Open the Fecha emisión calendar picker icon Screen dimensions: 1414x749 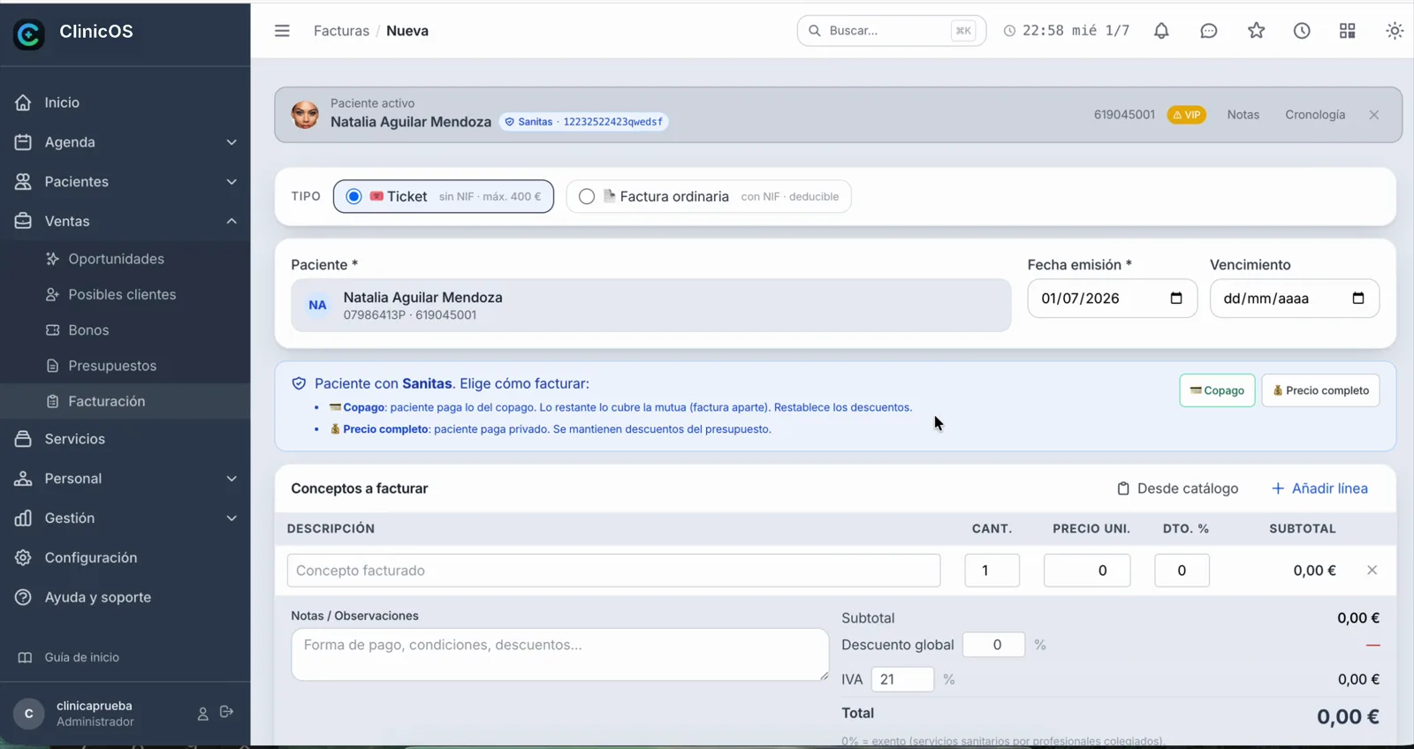(1176, 298)
